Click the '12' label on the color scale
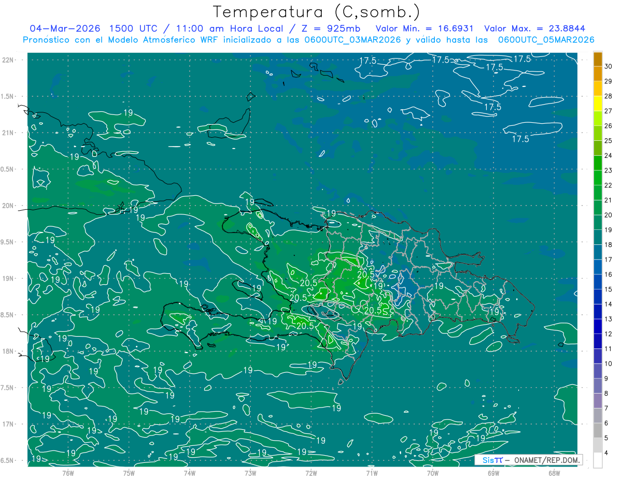This screenshot has width=622, height=480. [x=609, y=334]
